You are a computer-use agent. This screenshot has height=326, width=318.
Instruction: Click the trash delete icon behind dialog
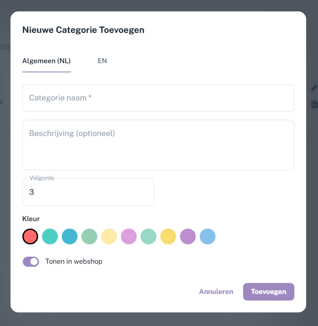[314, 104]
